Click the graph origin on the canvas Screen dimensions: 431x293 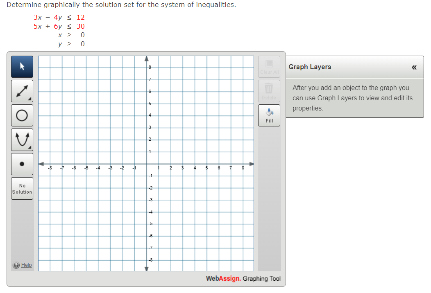pyautogui.click(x=146, y=163)
